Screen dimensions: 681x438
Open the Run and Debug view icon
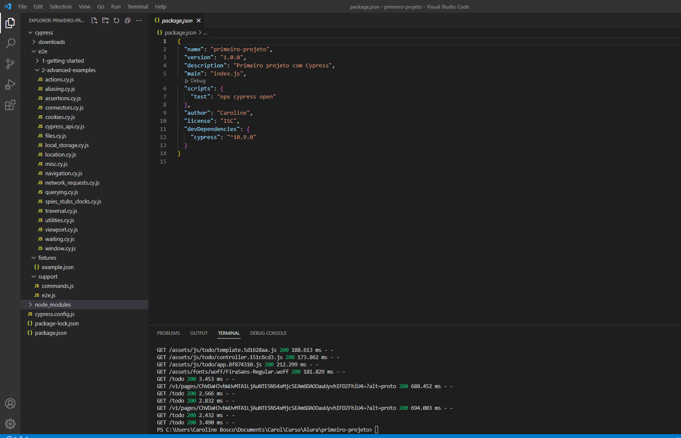10,84
